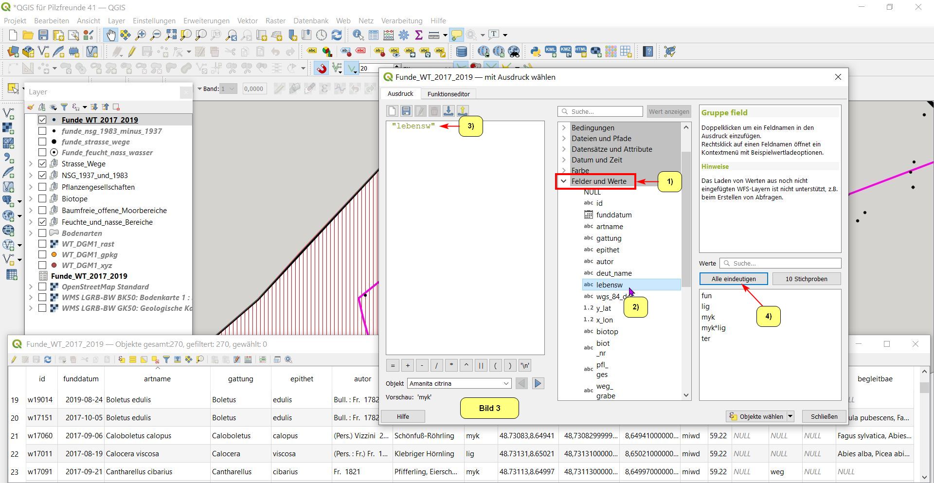
Task: Open the Vektor menu
Action: pyautogui.click(x=247, y=21)
